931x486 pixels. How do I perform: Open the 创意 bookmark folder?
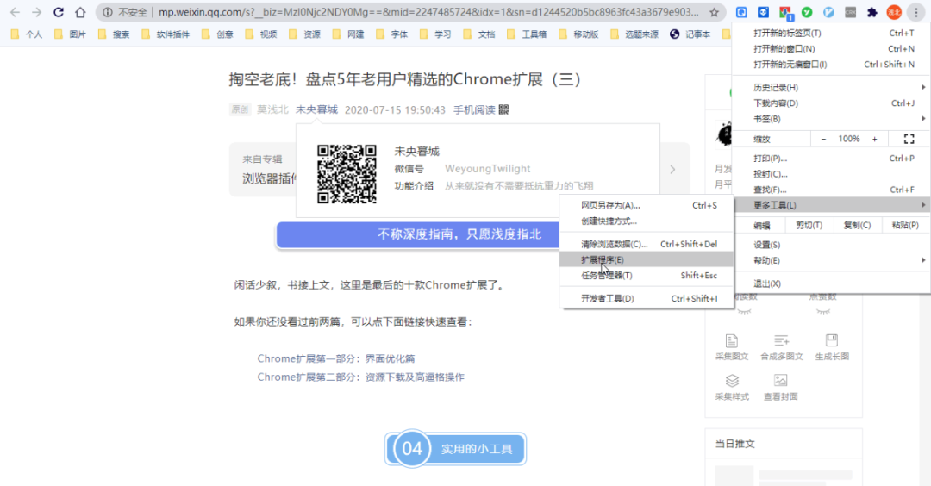coord(217,34)
